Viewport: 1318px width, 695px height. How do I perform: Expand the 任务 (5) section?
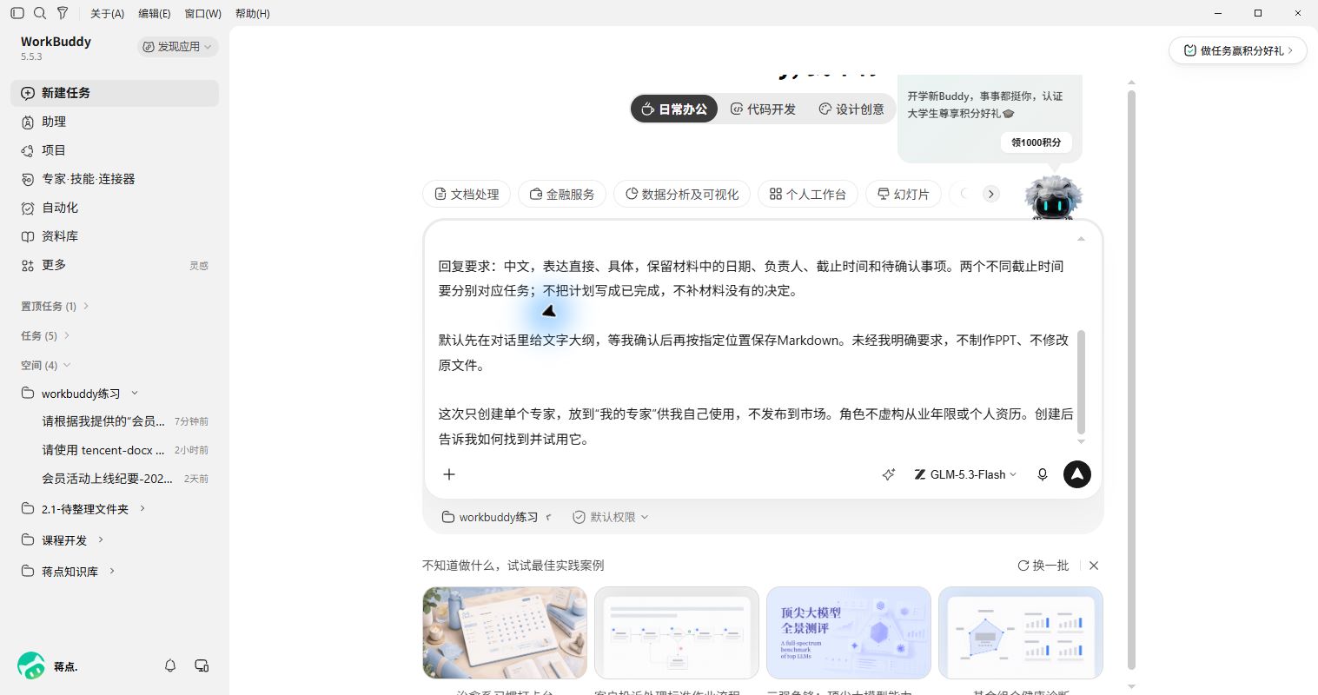tap(46, 335)
